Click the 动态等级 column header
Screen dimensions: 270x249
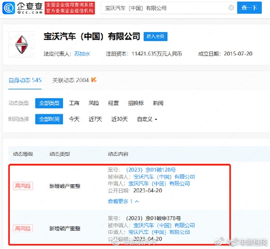23,154
